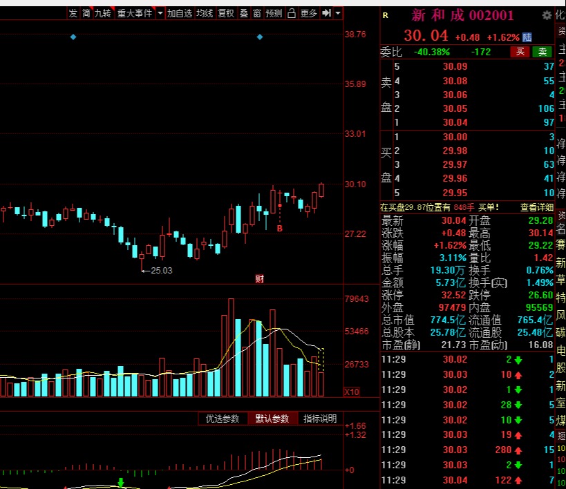Toggle the 叠 overlay option
Screen dimensions: 566x489
pos(243,13)
